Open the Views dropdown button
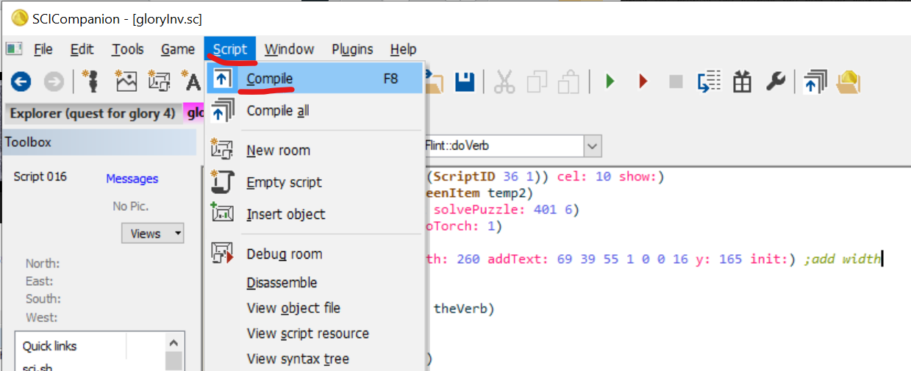The width and height of the screenshot is (911, 371). point(152,234)
